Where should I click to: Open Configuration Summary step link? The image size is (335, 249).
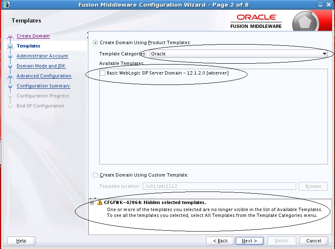(x=43, y=86)
